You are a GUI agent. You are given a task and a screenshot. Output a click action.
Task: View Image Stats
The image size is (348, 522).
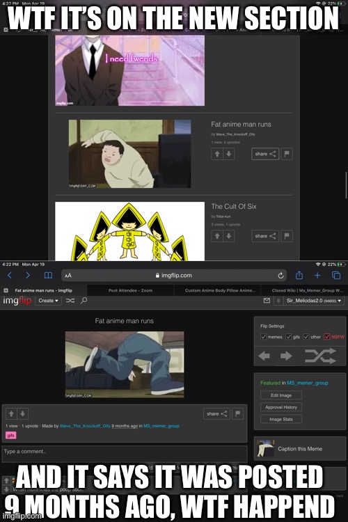[x=281, y=419]
